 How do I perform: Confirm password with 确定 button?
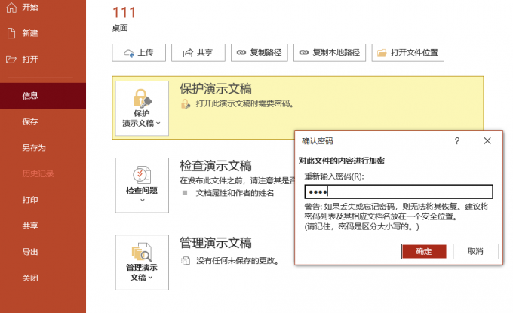(424, 251)
